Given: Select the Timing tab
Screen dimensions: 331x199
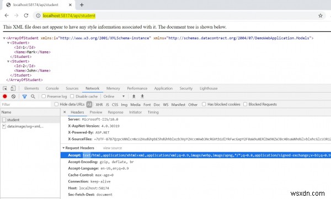Looking at the screenshot, I should [x=153, y=112].
